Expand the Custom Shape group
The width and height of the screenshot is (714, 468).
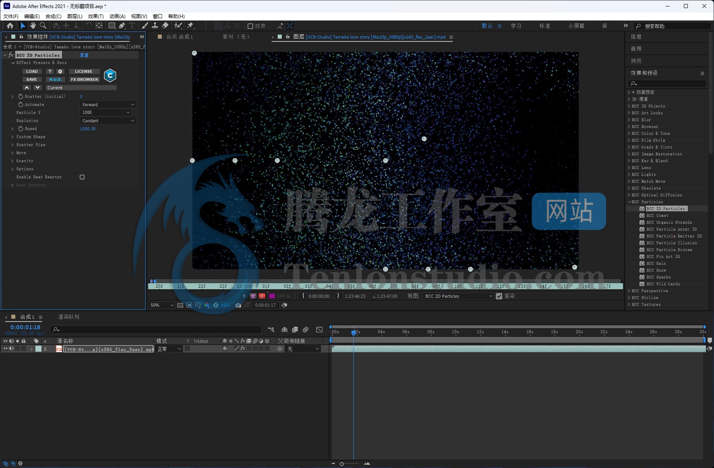12,137
